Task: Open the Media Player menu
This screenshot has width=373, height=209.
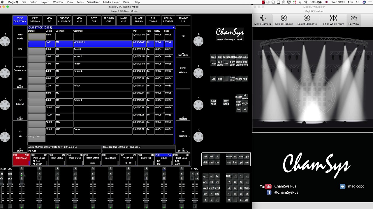Action: (111, 2)
